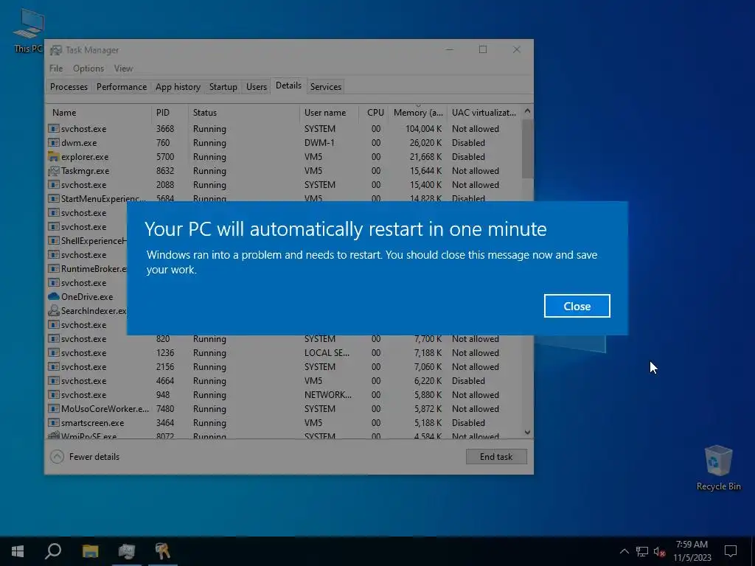
Task: Click the OneDrive.exe cloud icon
Action: click(x=53, y=296)
